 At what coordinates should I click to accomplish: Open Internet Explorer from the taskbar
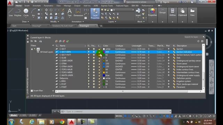tap(32, 122)
